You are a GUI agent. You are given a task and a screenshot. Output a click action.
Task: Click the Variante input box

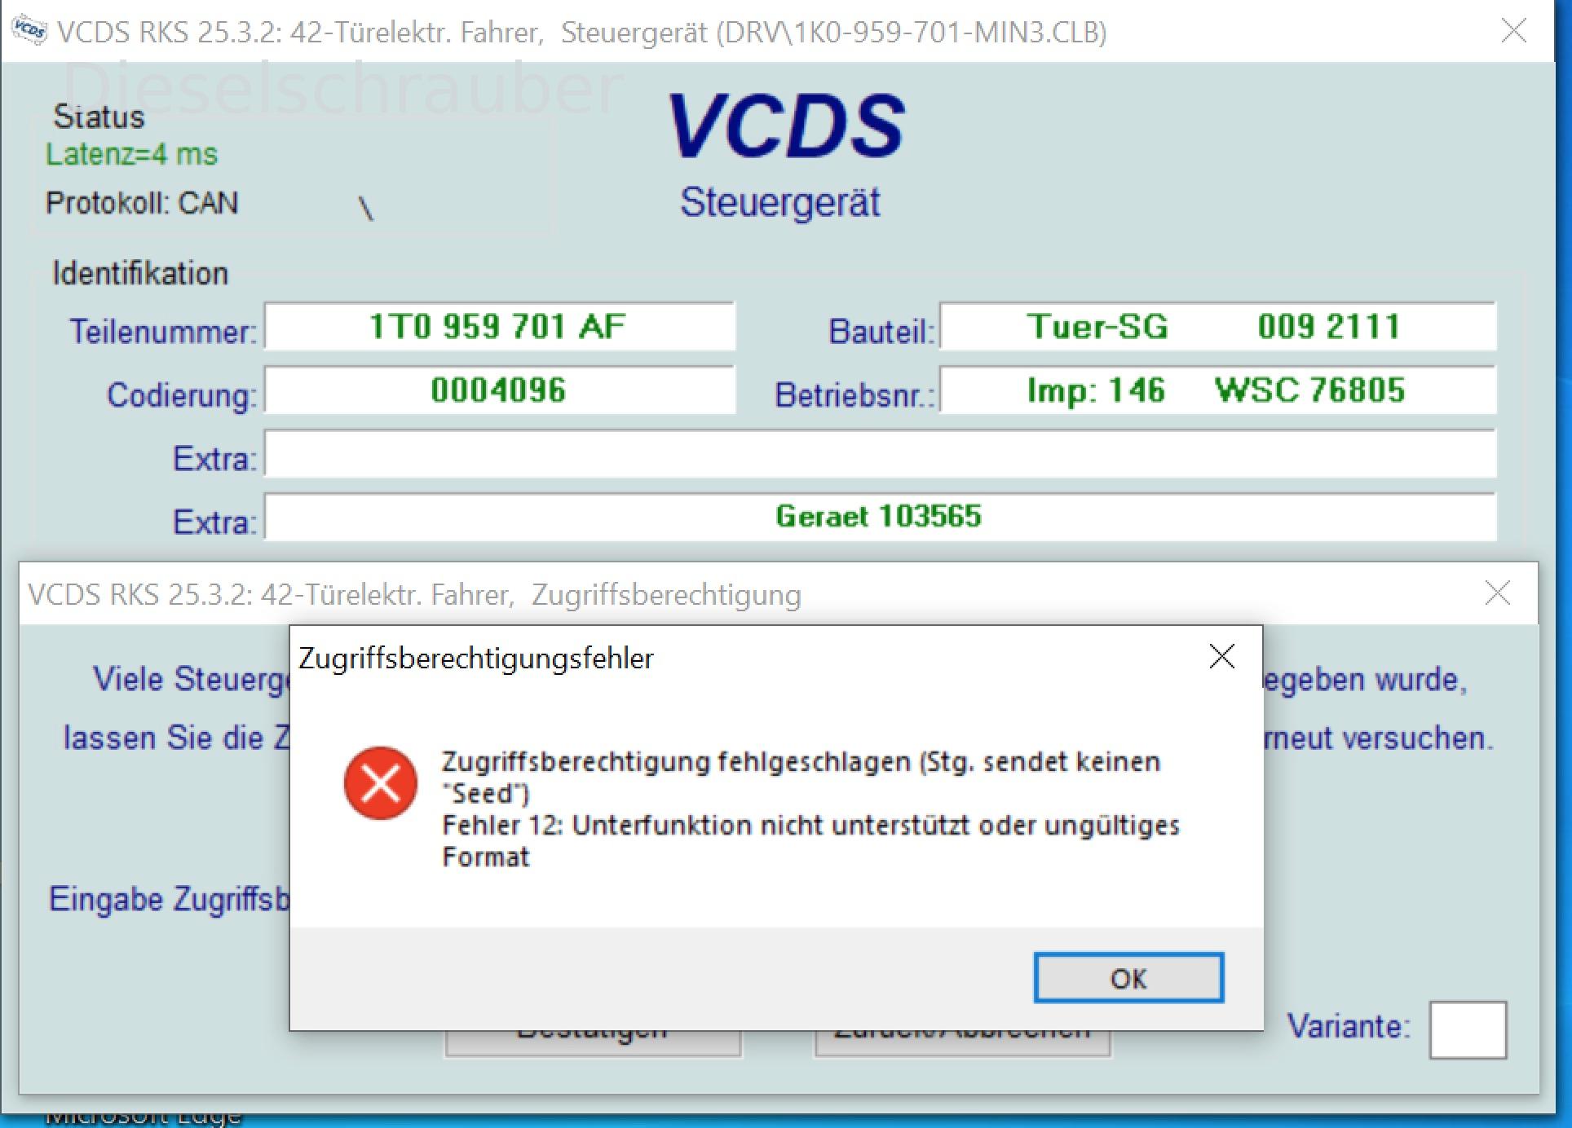1468,1030
